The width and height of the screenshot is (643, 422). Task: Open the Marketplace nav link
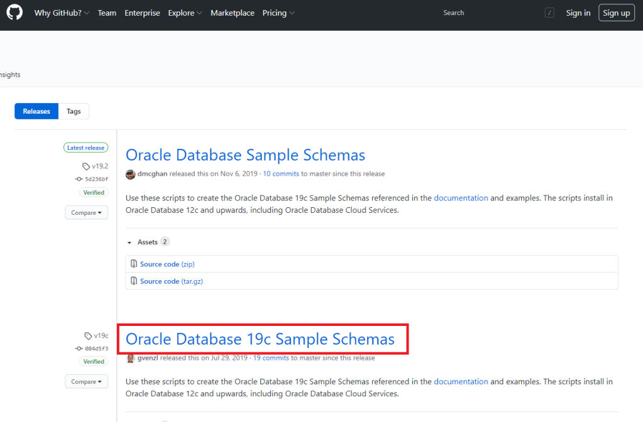click(233, 13)
